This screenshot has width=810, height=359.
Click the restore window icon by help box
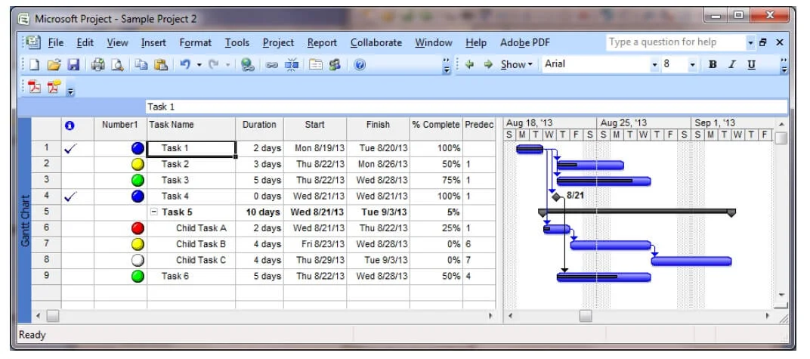coord(763,43)
